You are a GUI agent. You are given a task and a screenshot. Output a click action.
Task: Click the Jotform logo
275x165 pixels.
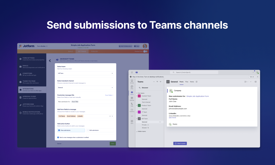(27, 46)
